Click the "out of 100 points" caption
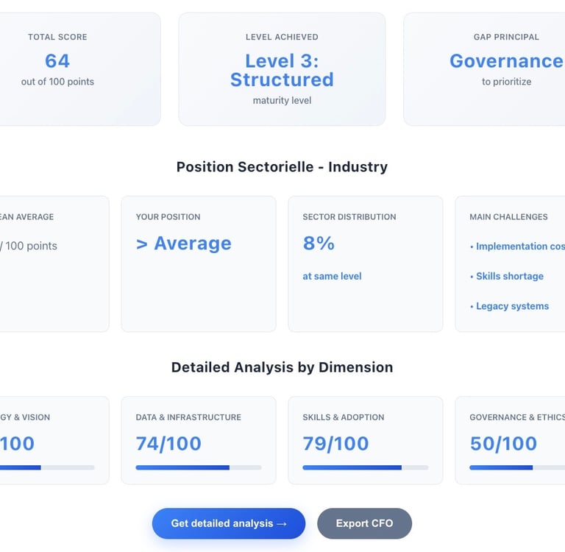The image size is (565, 552). (x=57, y=82)
